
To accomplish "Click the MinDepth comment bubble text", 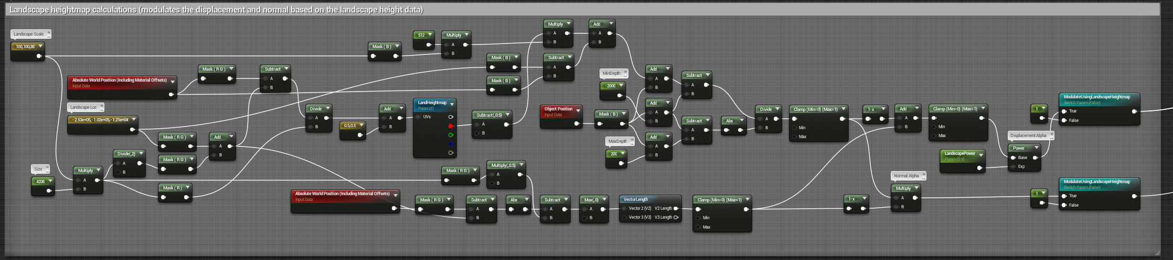I will [611, 73].
